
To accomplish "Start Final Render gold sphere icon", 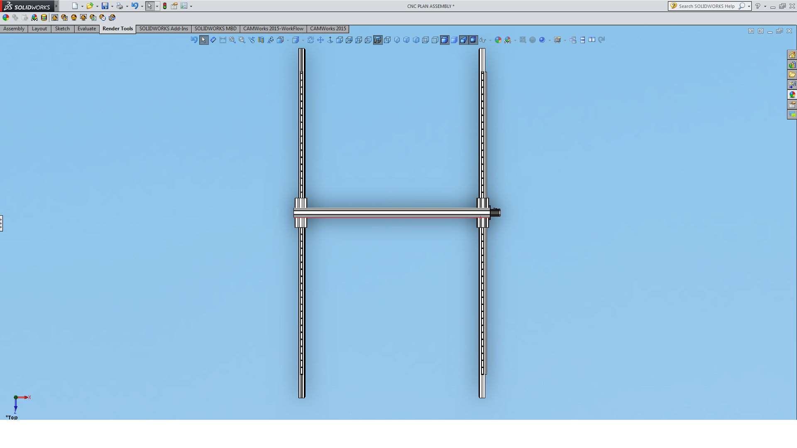I will coord(74,17).
